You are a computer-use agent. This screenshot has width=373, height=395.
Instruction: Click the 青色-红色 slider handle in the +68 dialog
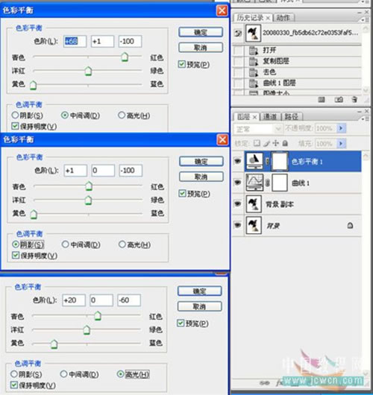coord(125,57)
